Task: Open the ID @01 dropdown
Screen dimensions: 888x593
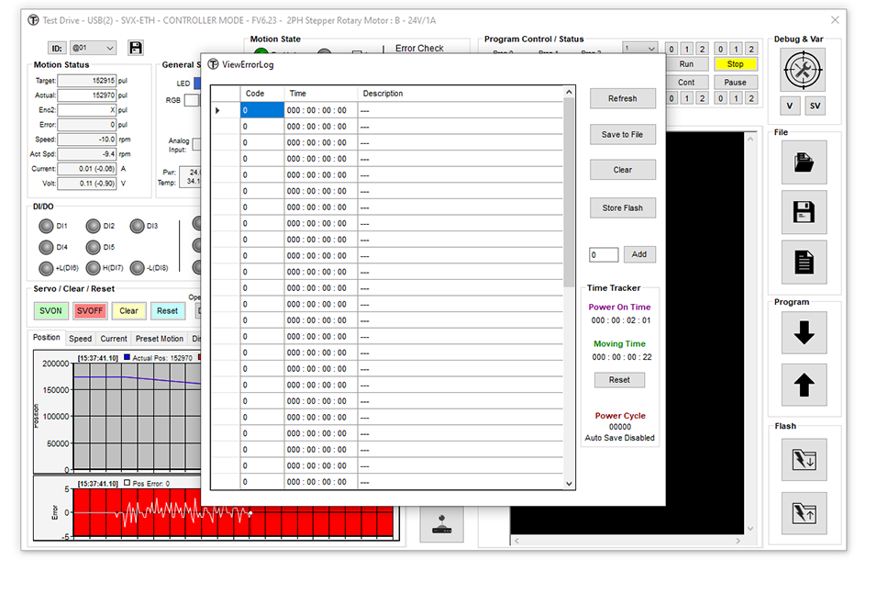Action: click(94, 48)
